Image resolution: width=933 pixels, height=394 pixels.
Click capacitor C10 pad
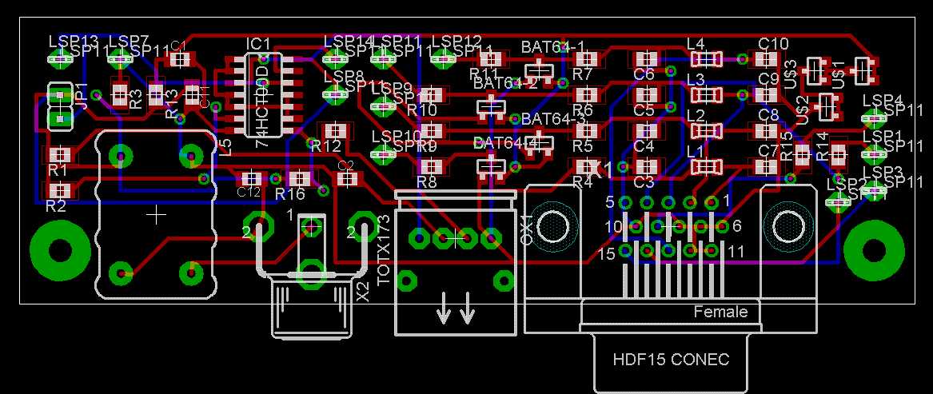768,59
